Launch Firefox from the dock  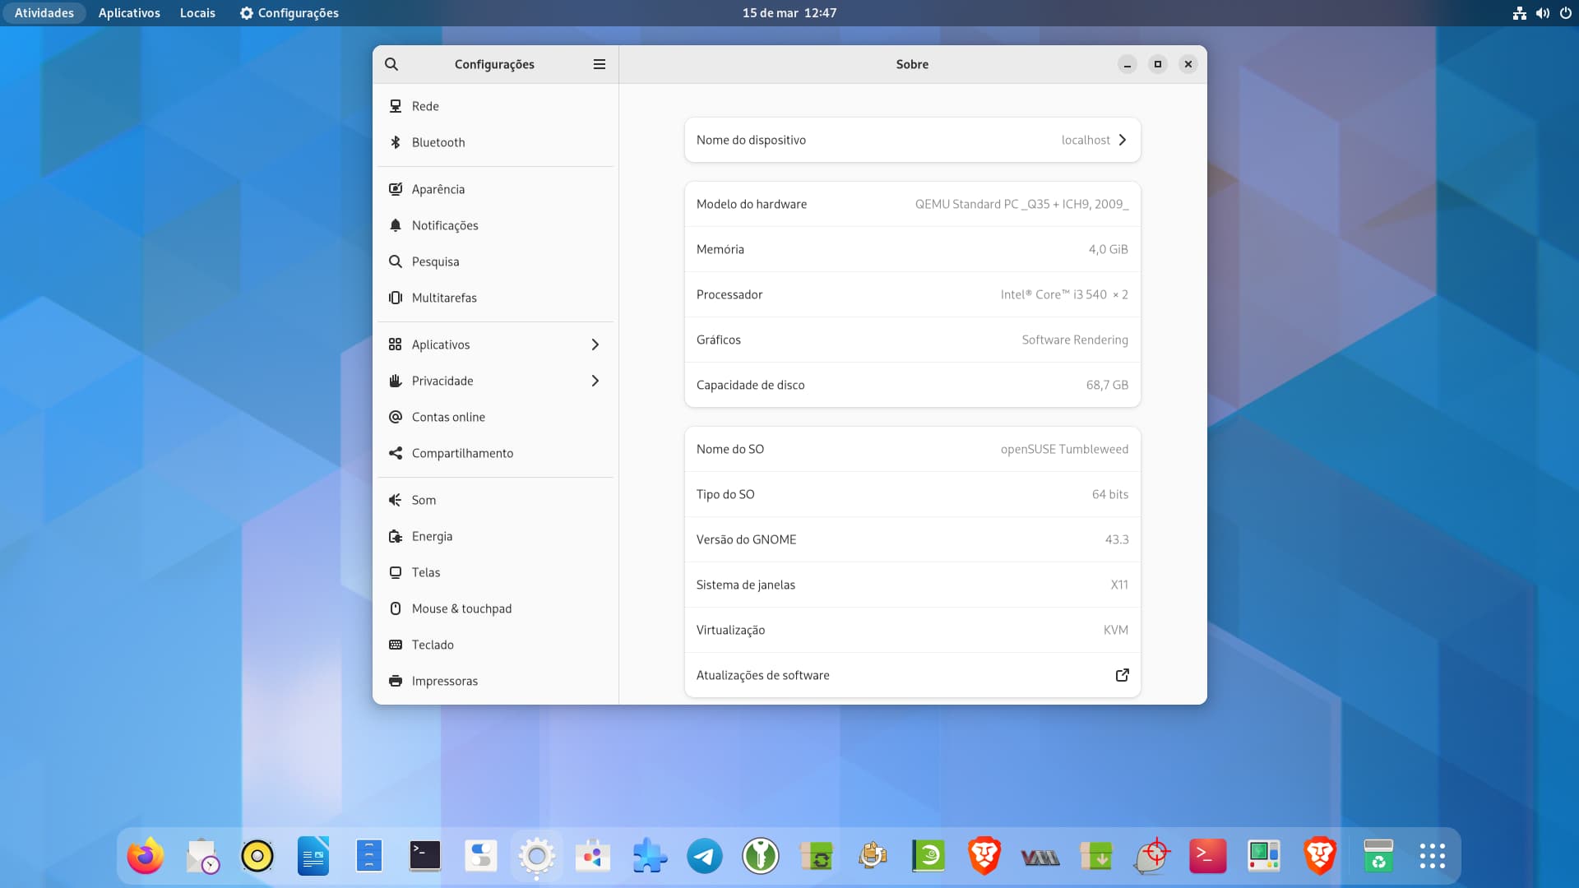(x=146, y=857)
